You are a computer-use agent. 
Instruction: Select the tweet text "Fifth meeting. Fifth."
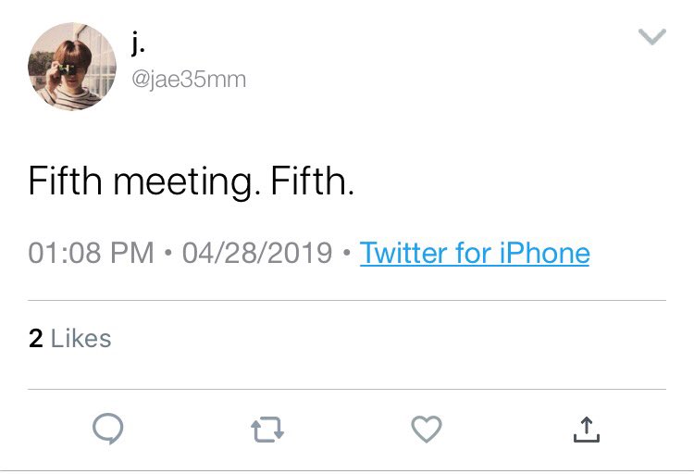point(192,181)
